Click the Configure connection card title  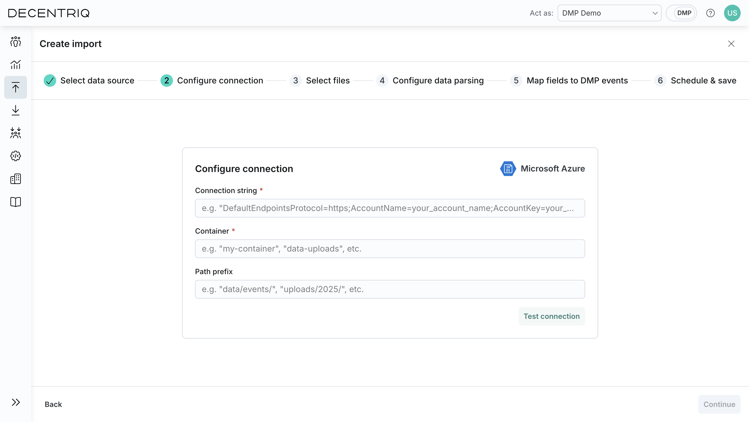tap(244, 169)
